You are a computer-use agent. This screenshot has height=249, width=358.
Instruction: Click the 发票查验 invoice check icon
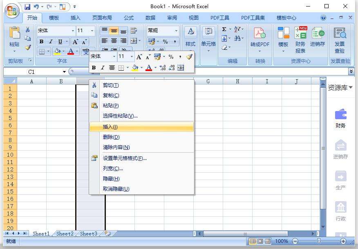pos(340,33)
